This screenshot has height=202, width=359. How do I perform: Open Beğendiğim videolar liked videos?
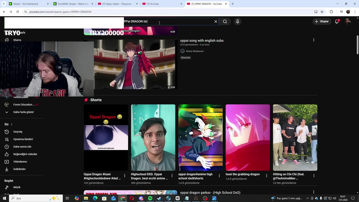point(25,154)
